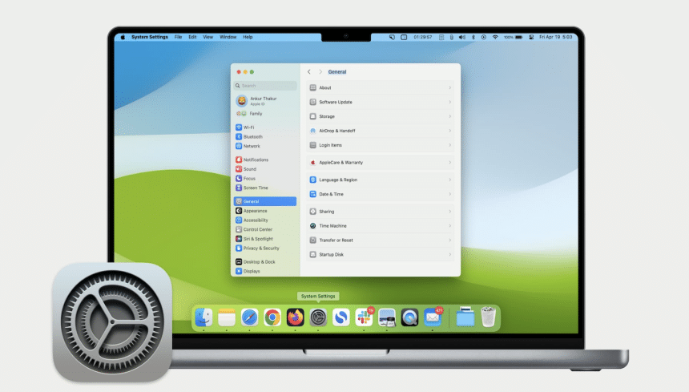
Task: Open Siri & Spotlight in sidebar
Action: coord(265,239)
